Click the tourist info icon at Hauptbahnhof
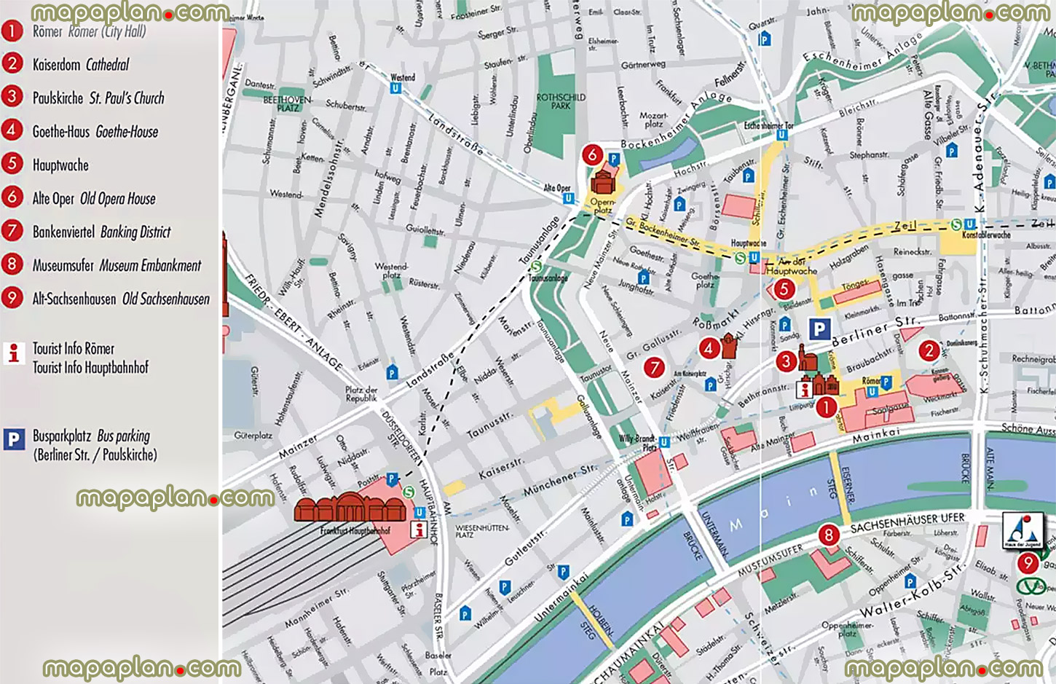1056x684 pixels. tap(418, 530)
